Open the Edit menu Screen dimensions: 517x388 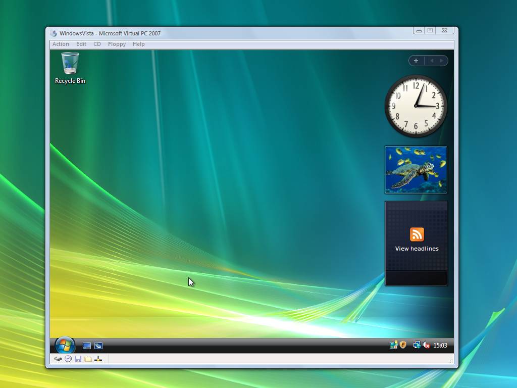(x=81, y=44)
